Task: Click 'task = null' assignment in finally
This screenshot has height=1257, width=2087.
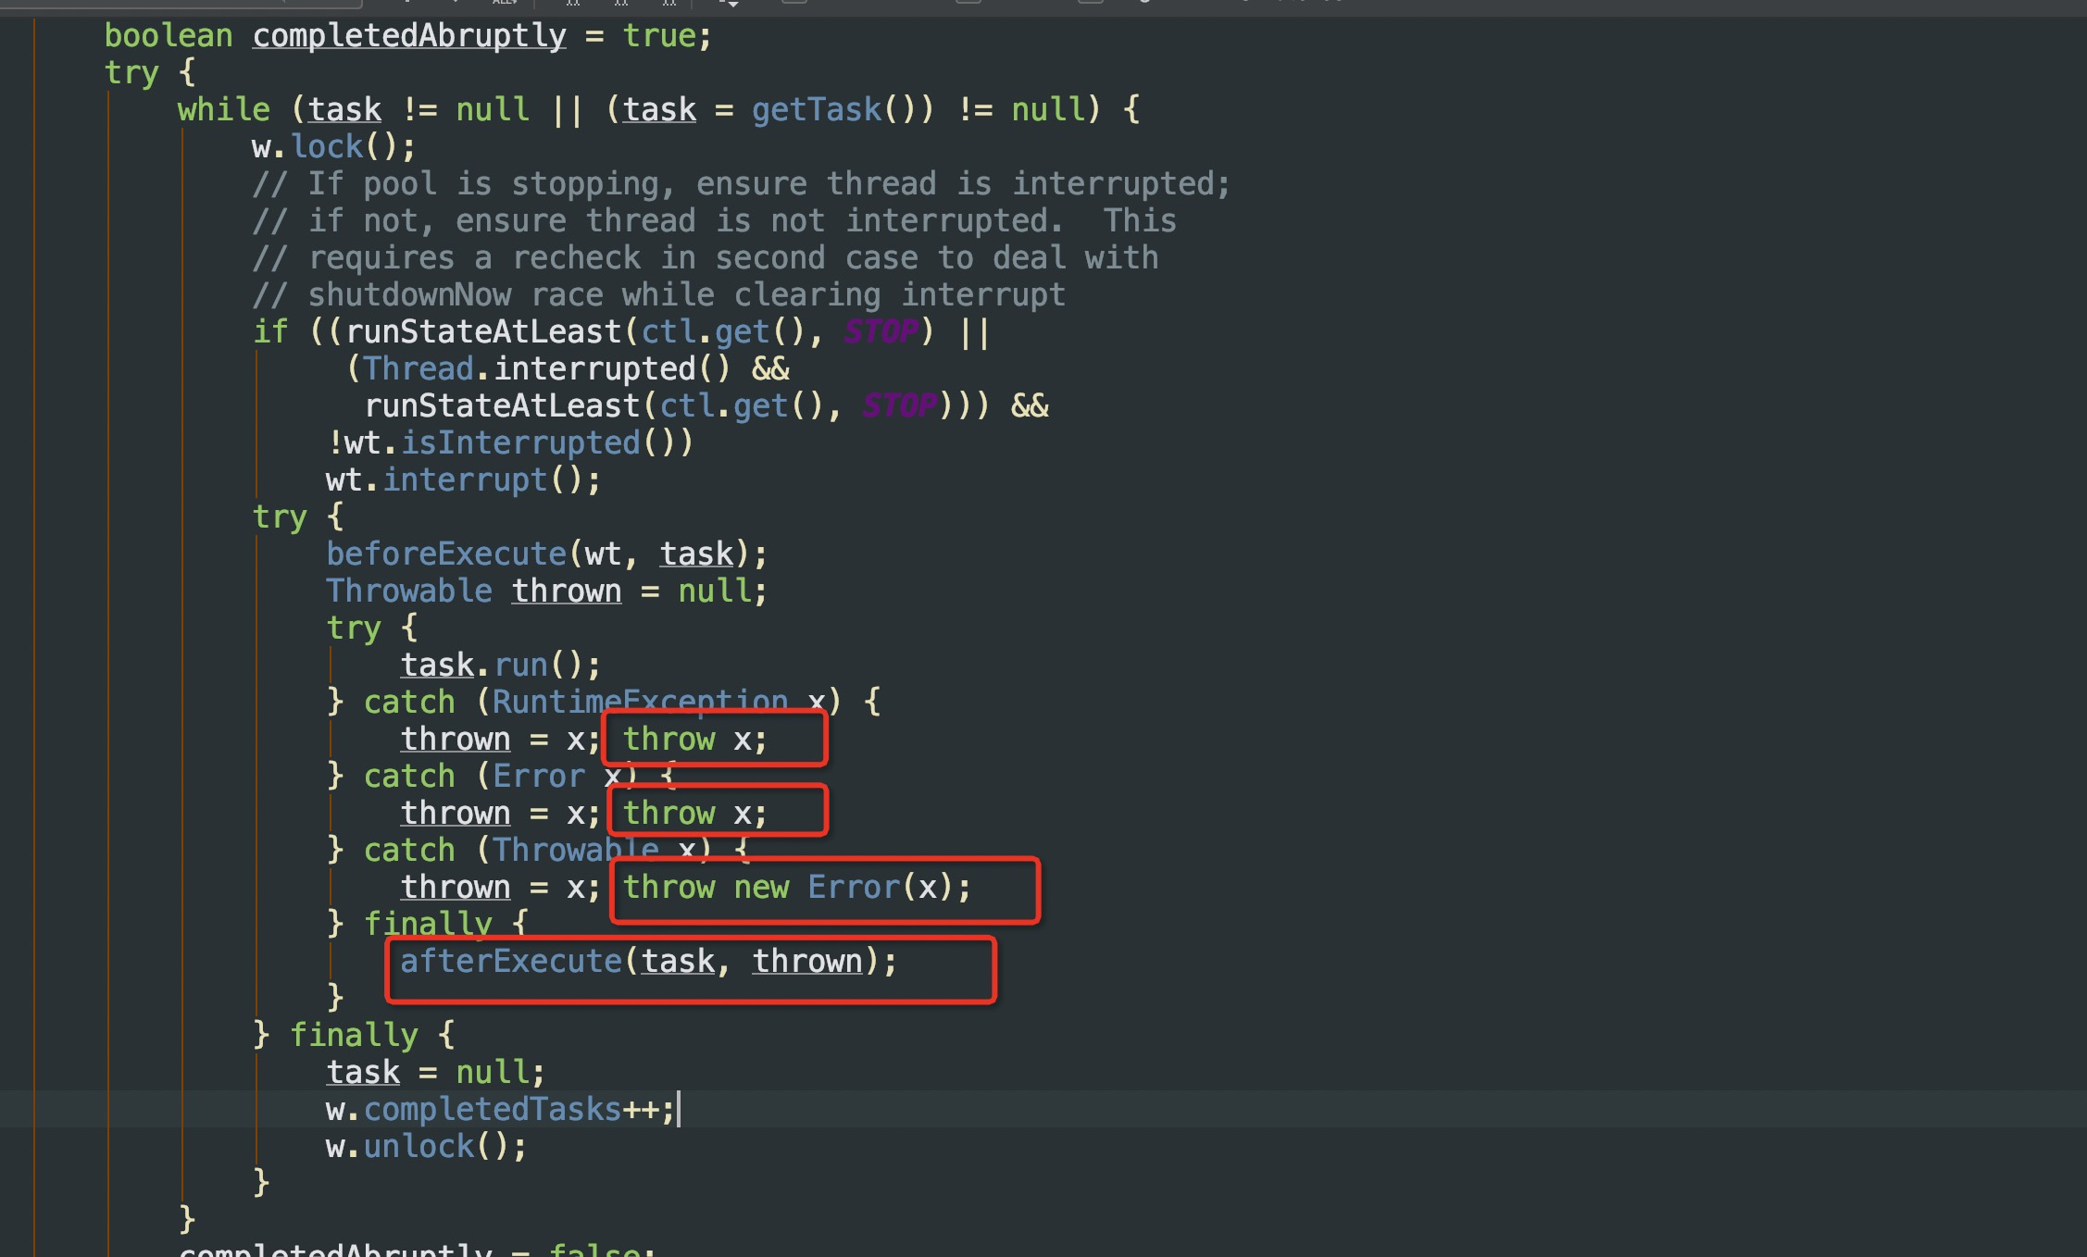Action: click(x=435, y=1073)
